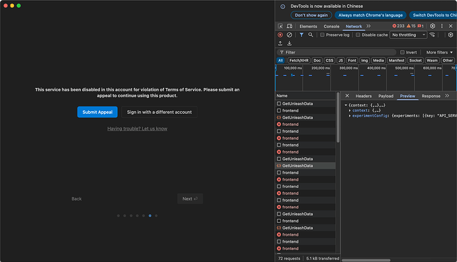Click Sign in with a different account

159,112
